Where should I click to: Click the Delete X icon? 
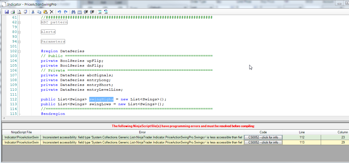[x=51, y=12]
